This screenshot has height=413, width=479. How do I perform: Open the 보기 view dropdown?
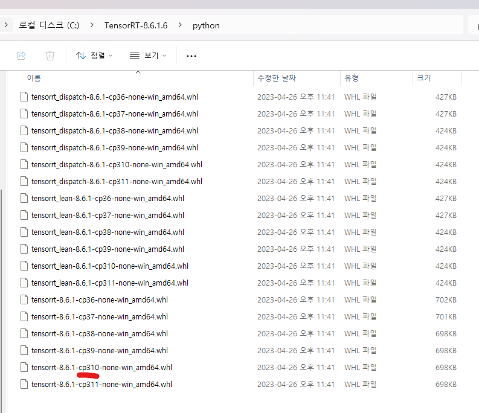(x=148, y=56)
